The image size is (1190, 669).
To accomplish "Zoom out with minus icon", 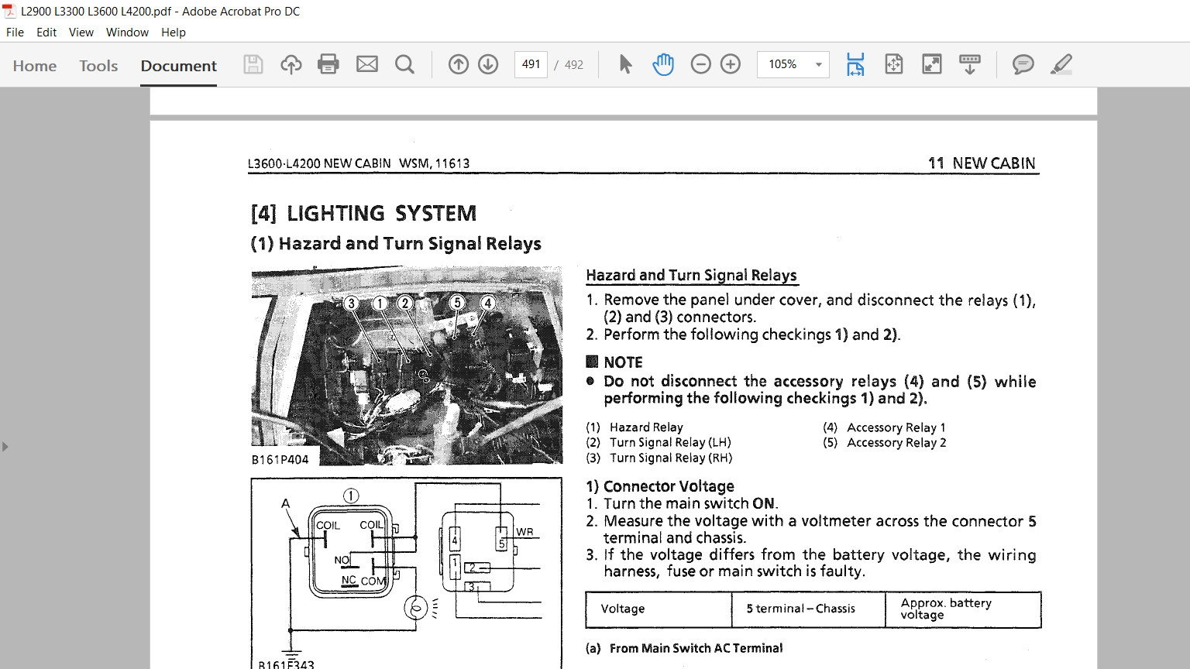I will (x=700, y=64).
